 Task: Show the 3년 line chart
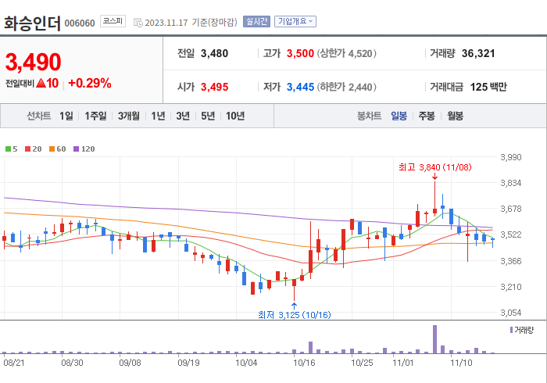[x=183, y=116]
